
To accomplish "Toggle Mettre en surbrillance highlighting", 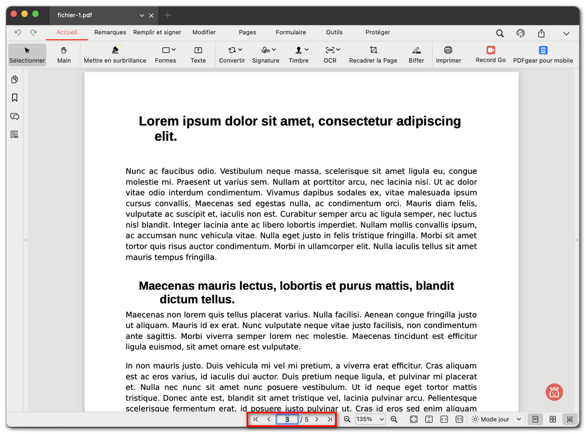I will pyautogui.click(x=115, y=54).
